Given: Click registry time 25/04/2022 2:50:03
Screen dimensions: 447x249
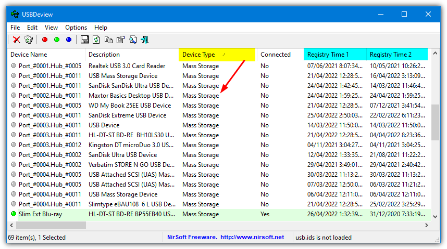Looking at the screenshot, I should (x=335, y=115).
